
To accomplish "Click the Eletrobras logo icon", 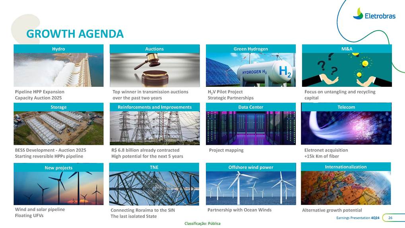I will [x=358, y=14].
